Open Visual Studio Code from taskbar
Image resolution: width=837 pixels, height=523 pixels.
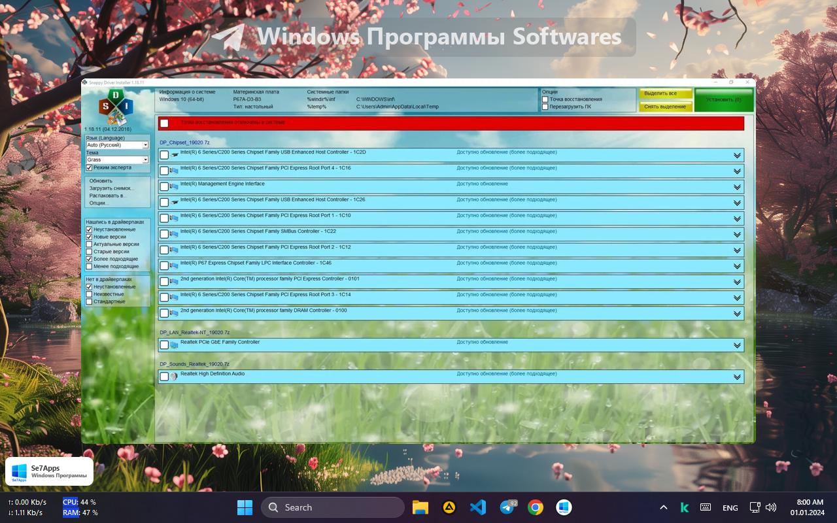[x=478, y=507]
